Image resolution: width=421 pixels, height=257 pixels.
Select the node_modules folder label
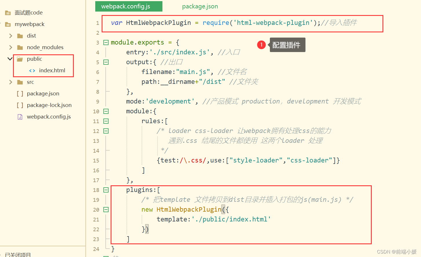pyautogui.click(x=45, y=47)
